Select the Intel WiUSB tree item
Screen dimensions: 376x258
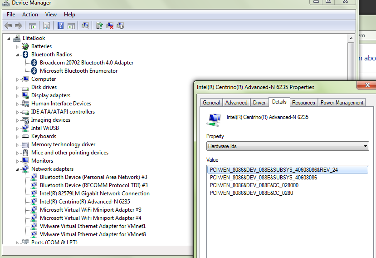coord(45,128)
